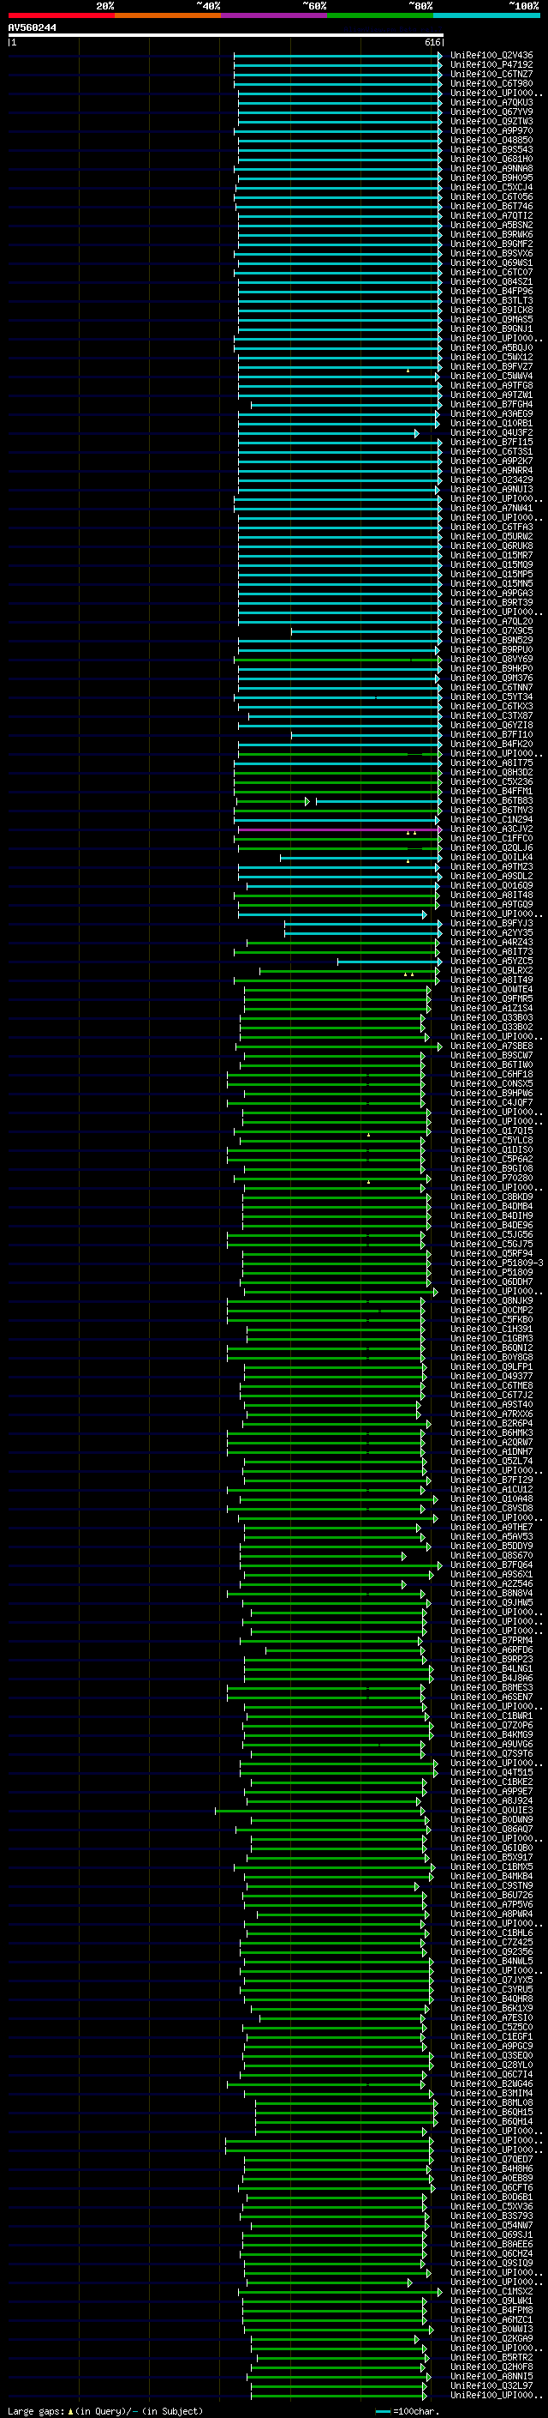
Task: Select the UniRef100_A3CJV2 label
Action: (491, 829)
